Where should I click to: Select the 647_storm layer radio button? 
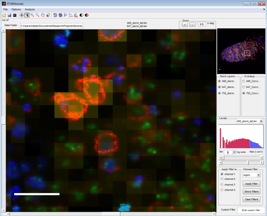tap(219, 87)
